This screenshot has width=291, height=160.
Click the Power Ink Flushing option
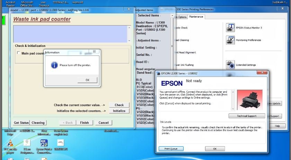[x=184, y=65]
